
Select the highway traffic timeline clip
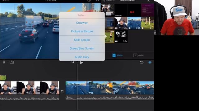[x=110, y=88]
